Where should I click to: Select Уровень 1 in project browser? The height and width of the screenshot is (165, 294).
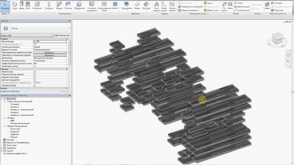coord(14,107)
